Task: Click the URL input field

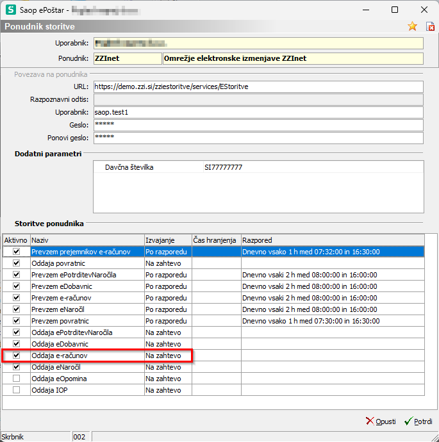Action: [258, 86]
